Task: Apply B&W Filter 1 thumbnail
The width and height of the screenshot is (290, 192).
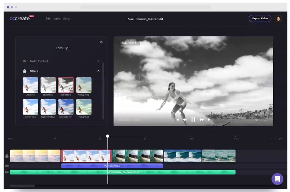Action: coord(48,85)
